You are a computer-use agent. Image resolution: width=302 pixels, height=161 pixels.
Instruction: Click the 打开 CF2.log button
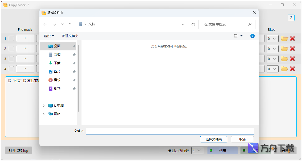click(x=18, y=150)
